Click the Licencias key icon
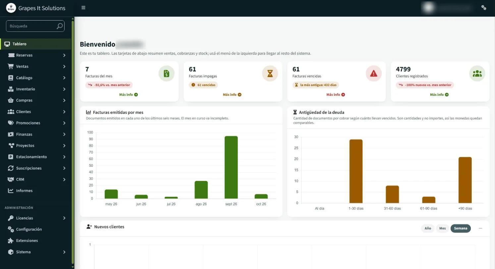 click(x=11, y=218)
